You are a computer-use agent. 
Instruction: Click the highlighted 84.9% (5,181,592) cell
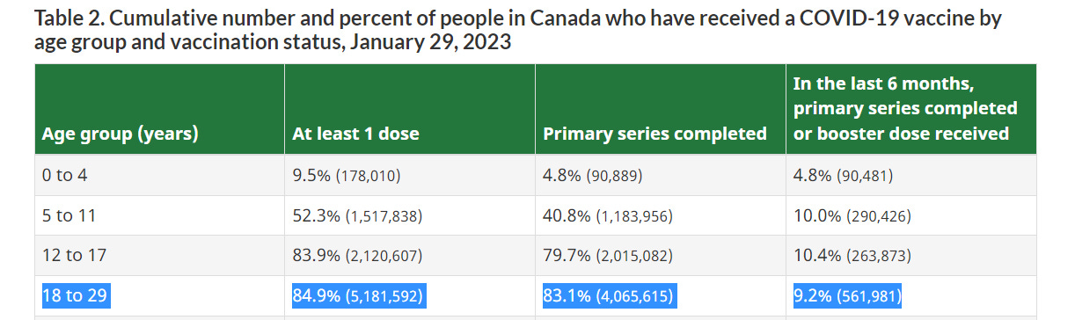[x=358, y=295]
